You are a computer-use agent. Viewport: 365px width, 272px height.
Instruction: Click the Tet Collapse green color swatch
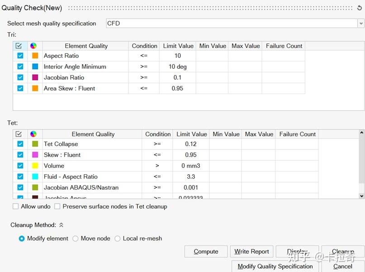pyautogui.click(x=35, y=144)
